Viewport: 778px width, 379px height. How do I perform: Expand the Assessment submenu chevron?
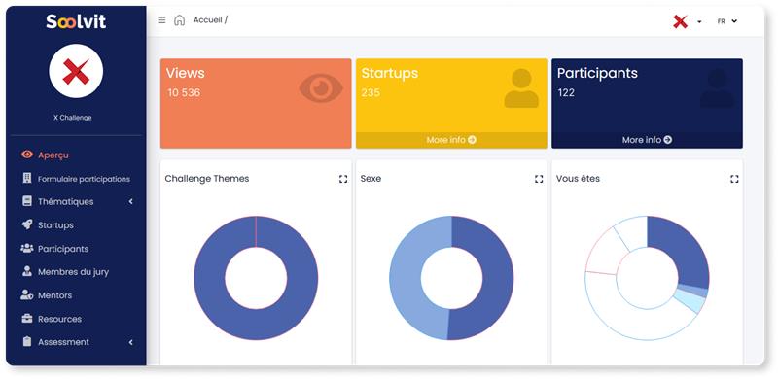click(x=131, y=342)
